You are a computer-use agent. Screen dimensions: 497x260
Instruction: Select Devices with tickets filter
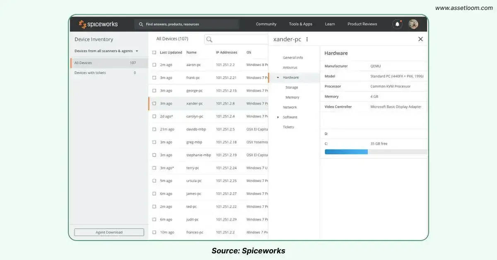coord(109,73)
